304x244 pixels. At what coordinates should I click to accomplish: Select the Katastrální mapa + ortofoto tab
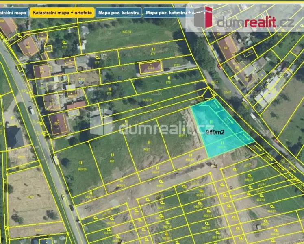click(x=62, y=13)
